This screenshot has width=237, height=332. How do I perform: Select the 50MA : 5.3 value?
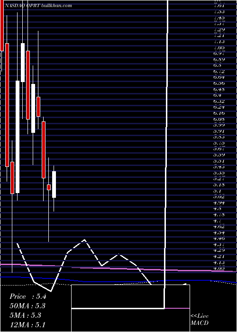(27, 306)
